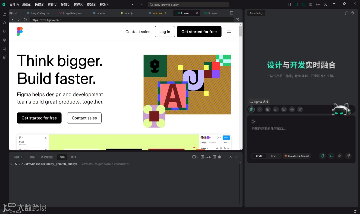This screenshot has height=214, width=360.
Task: Switch to 问题 problems panel tab
Action: 18,157
